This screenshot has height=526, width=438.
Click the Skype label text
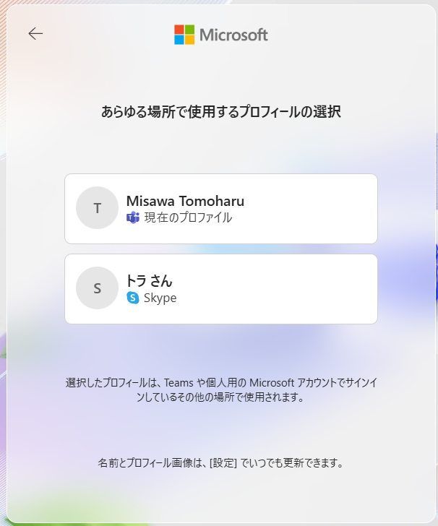click(x=160, y=298)
